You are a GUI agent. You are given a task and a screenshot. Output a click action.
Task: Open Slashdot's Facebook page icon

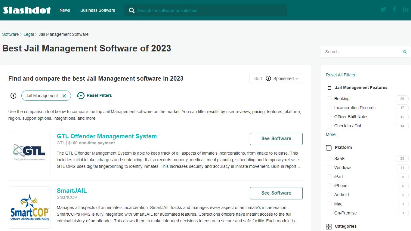(x=394, y=9)
